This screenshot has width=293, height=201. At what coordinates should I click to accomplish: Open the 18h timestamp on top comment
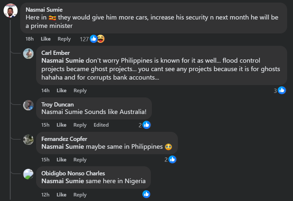coord(30,39)
